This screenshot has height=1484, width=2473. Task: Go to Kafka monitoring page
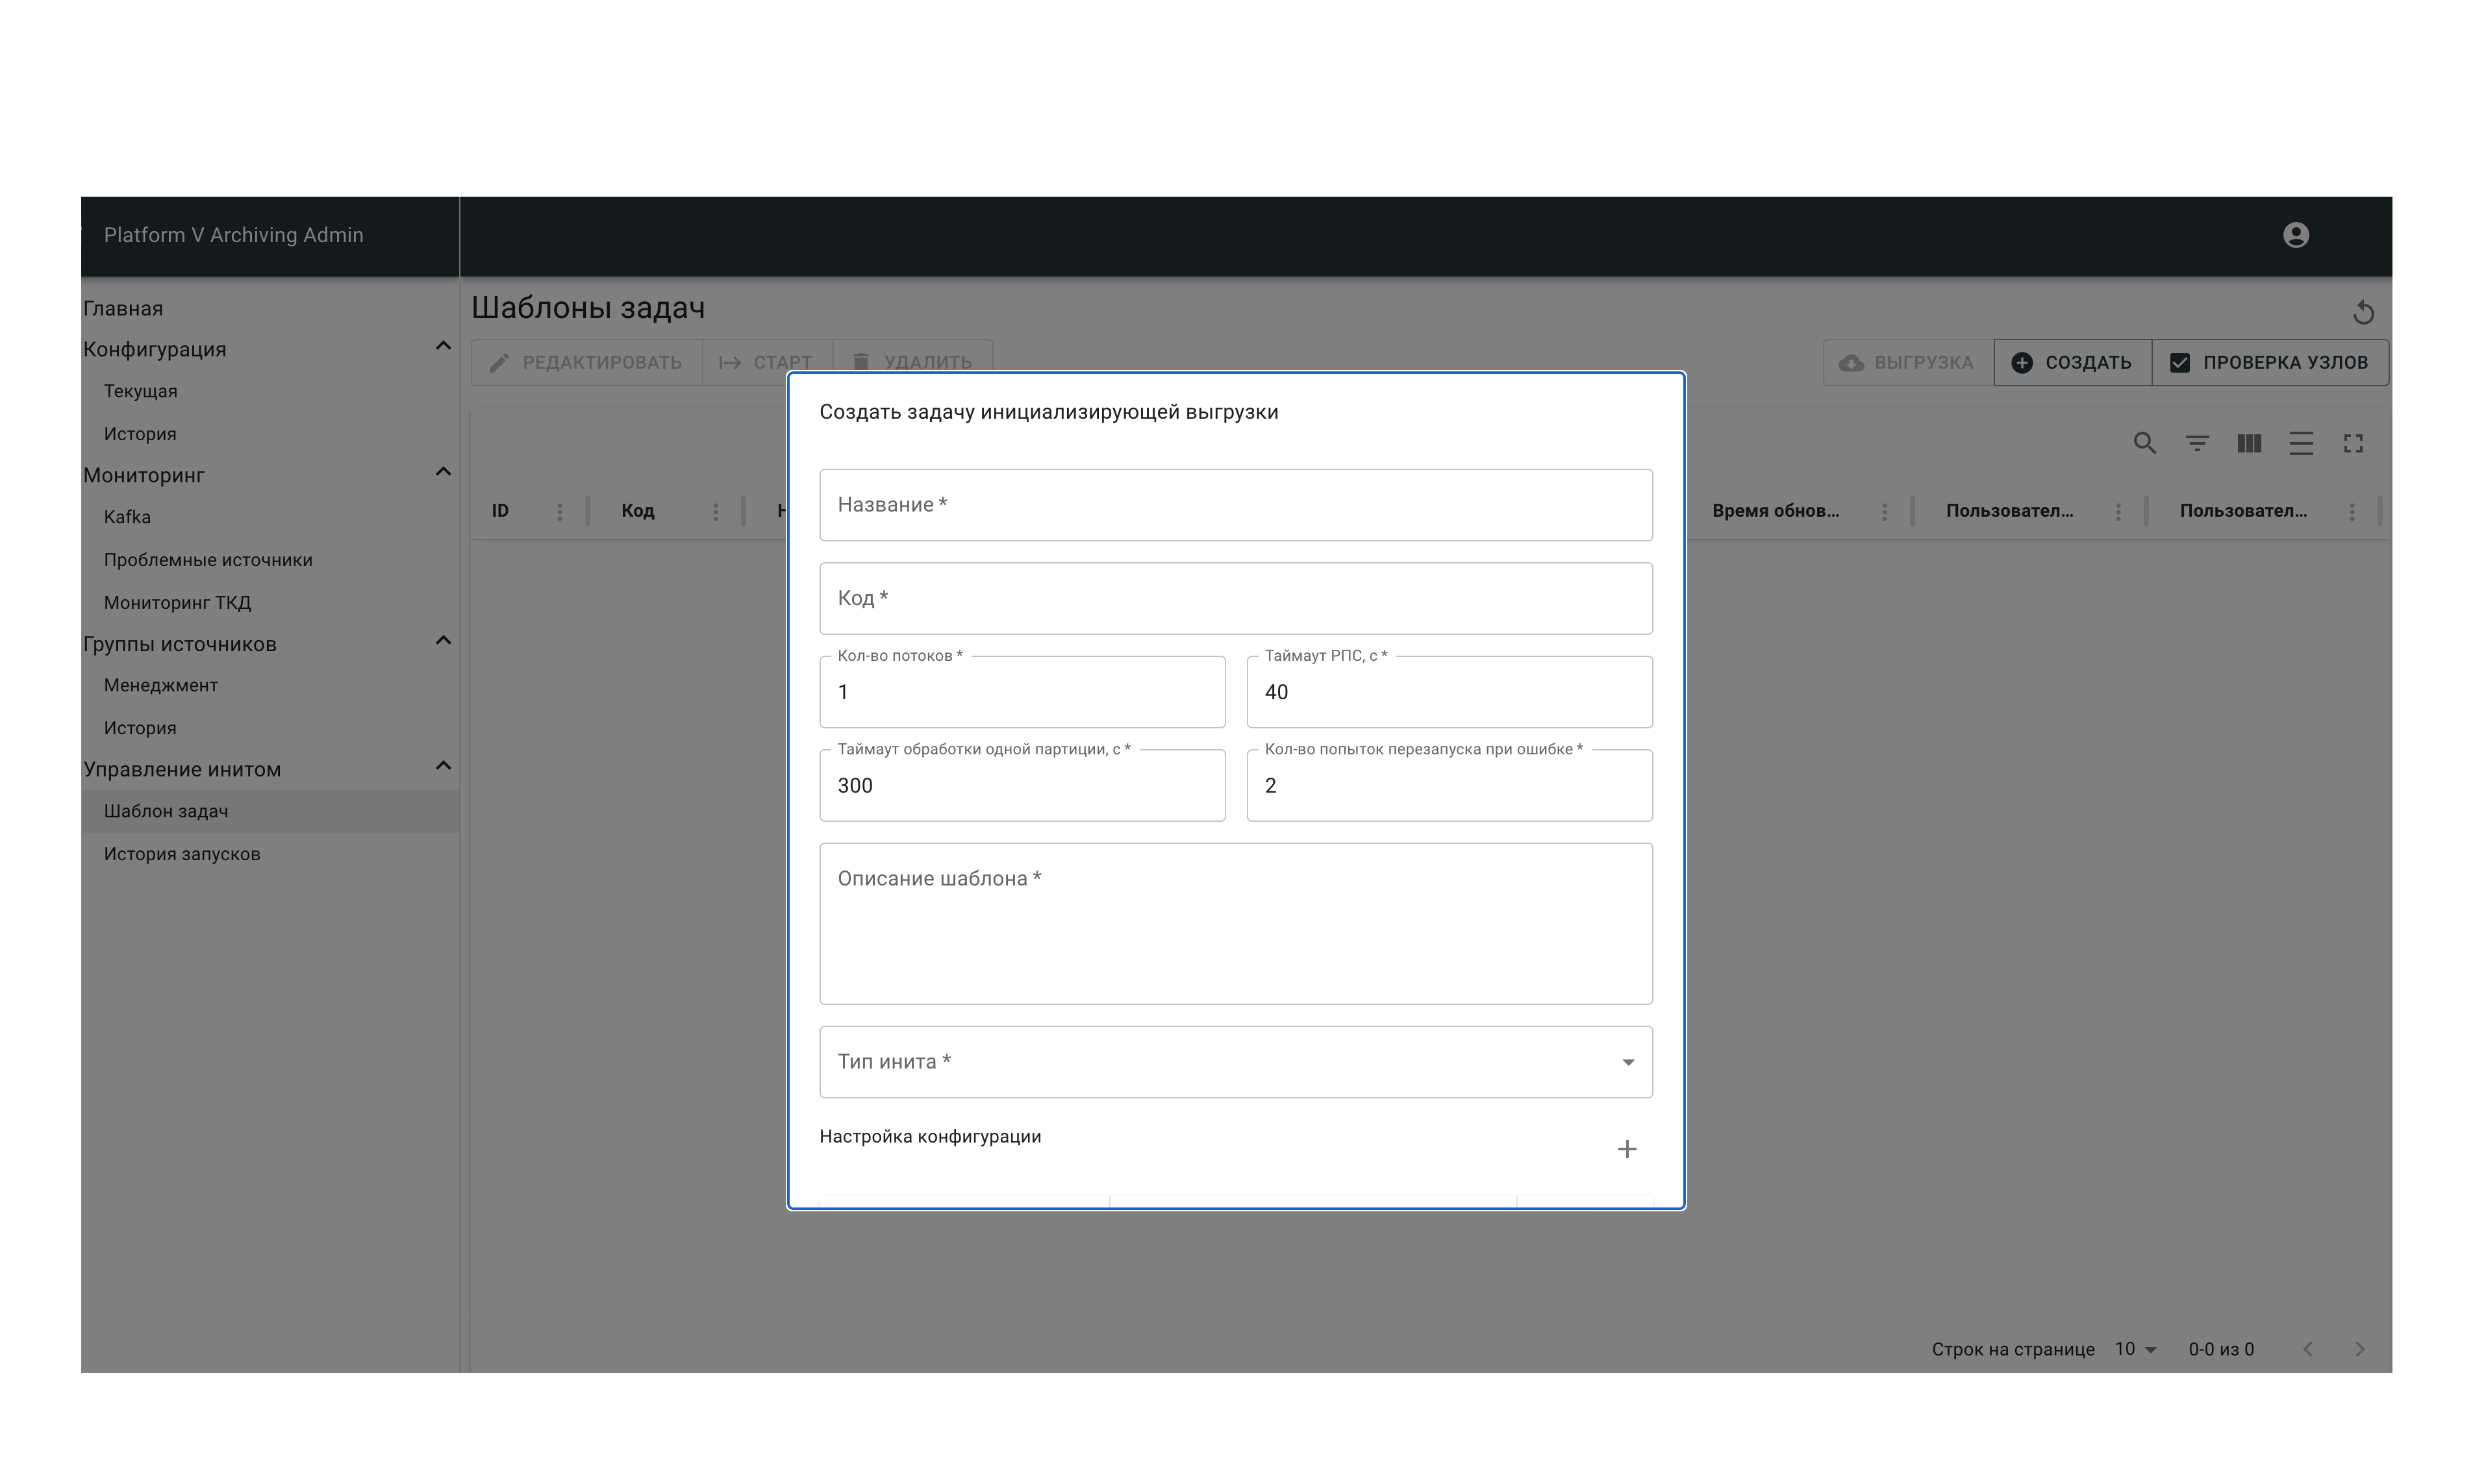pyautogui.click(x=127, y=517)
